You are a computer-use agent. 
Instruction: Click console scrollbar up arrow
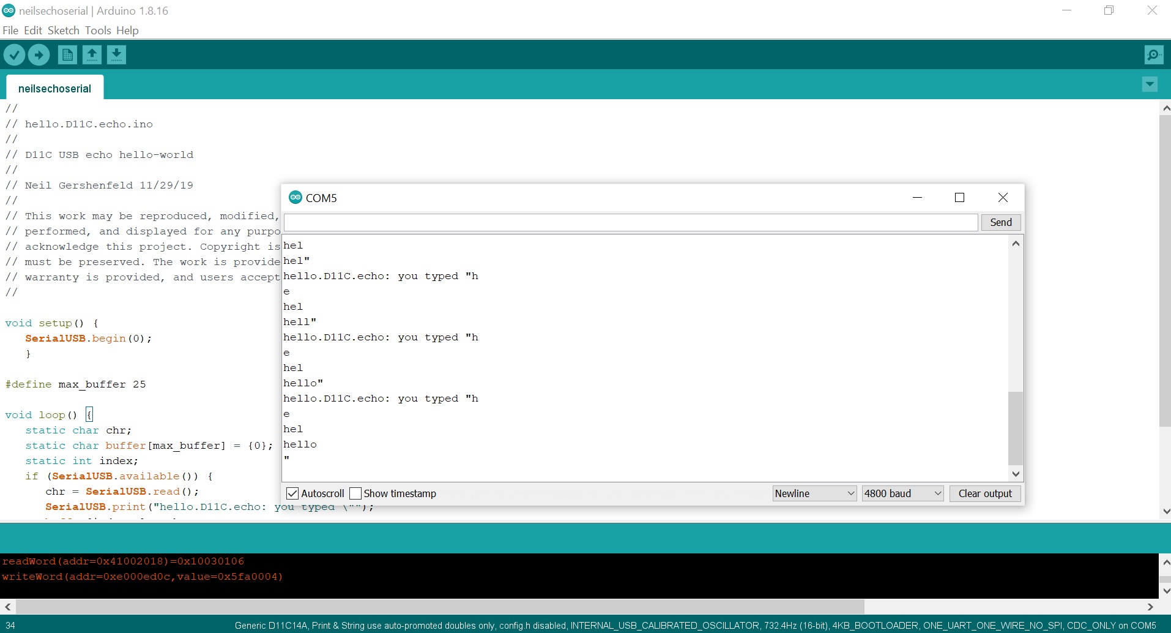point(1165,562)
